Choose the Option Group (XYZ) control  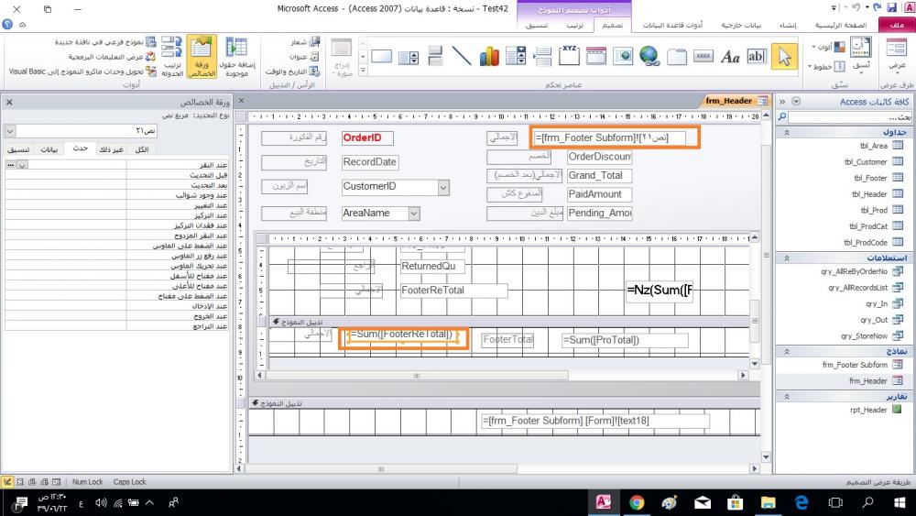(x=569, y=55)
